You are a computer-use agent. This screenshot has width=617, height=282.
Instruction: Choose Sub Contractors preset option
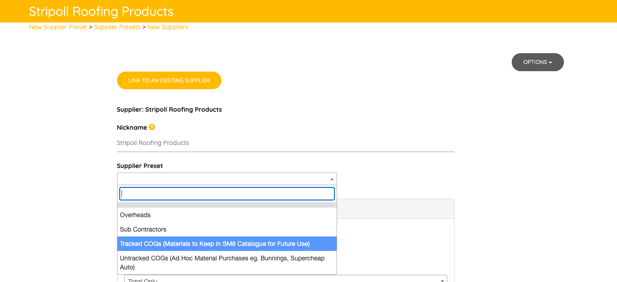click(x=227, y=229)
